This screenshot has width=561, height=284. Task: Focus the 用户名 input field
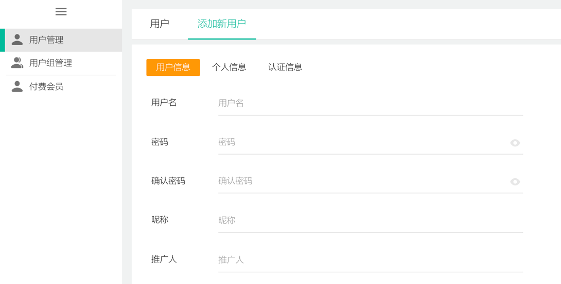(x=370, y=103)
